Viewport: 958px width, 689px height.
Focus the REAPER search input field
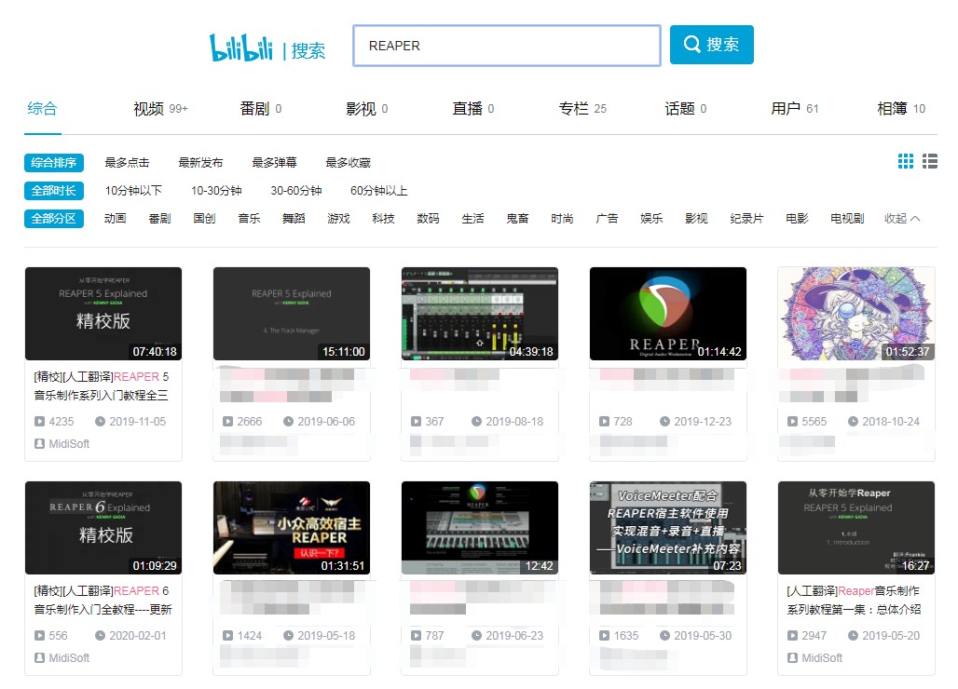pyautogui.click(x=507, y=46)
